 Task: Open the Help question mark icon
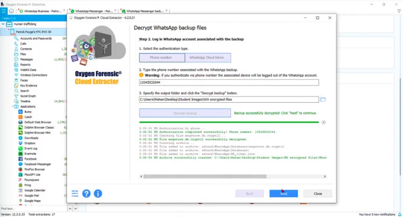point(87,193)
